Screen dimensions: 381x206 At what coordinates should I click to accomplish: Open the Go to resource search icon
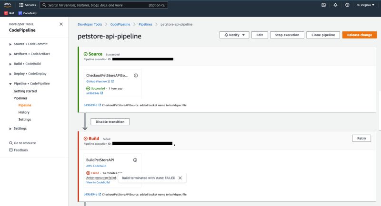(x=10, y=143)
